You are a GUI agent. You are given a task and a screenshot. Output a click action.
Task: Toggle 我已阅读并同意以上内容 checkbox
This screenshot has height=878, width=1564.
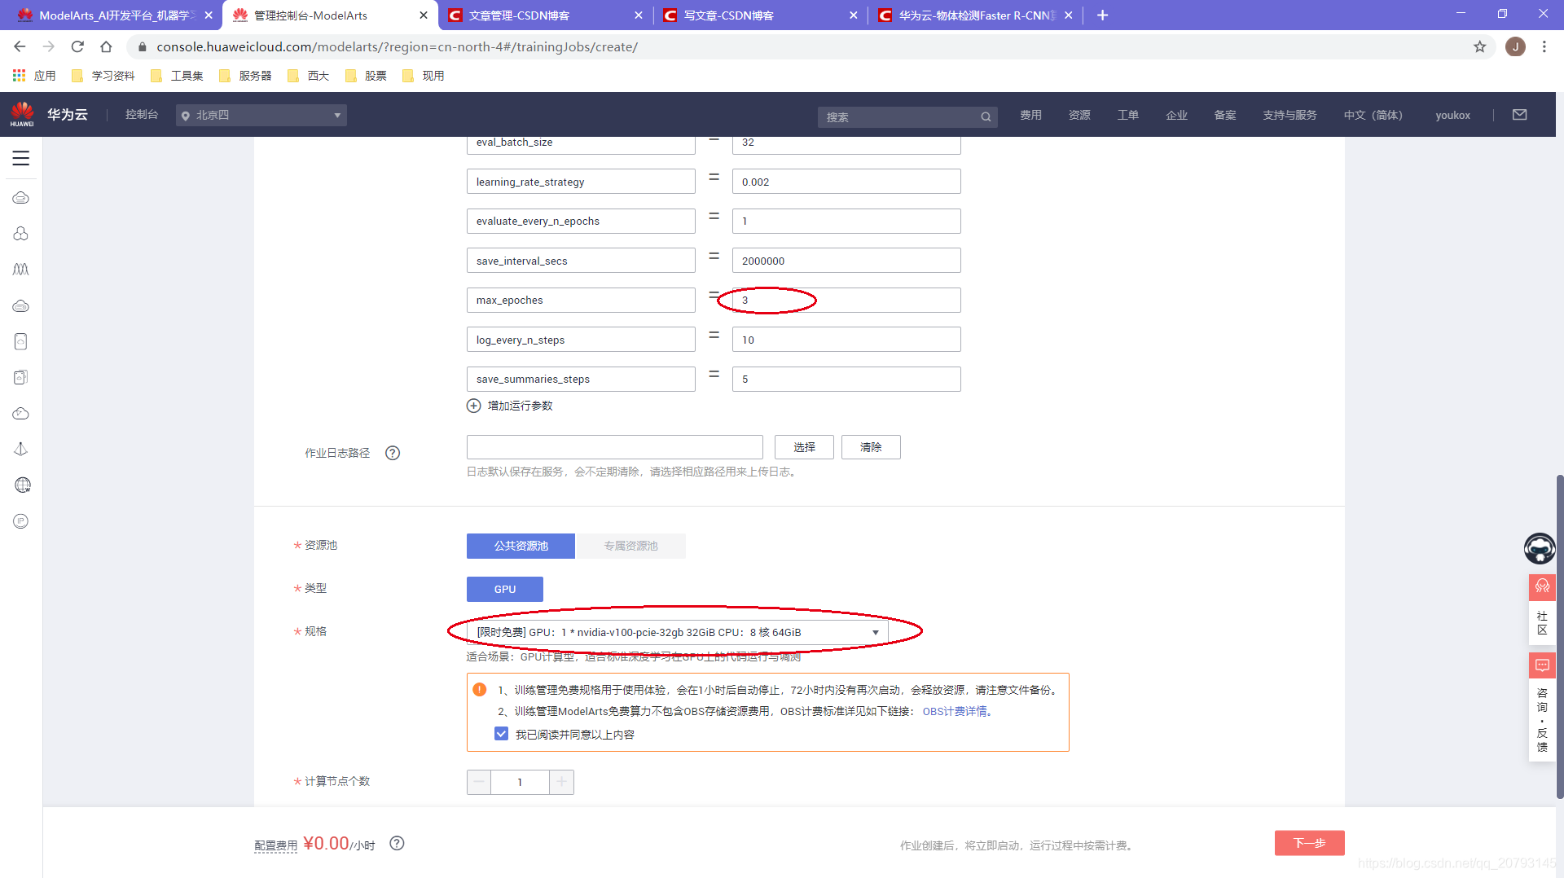click(x=501, y=734)
